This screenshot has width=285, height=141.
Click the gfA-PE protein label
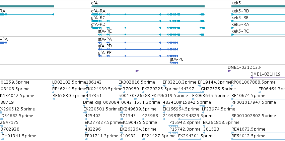pyautogui.click(x=105, y=53)
